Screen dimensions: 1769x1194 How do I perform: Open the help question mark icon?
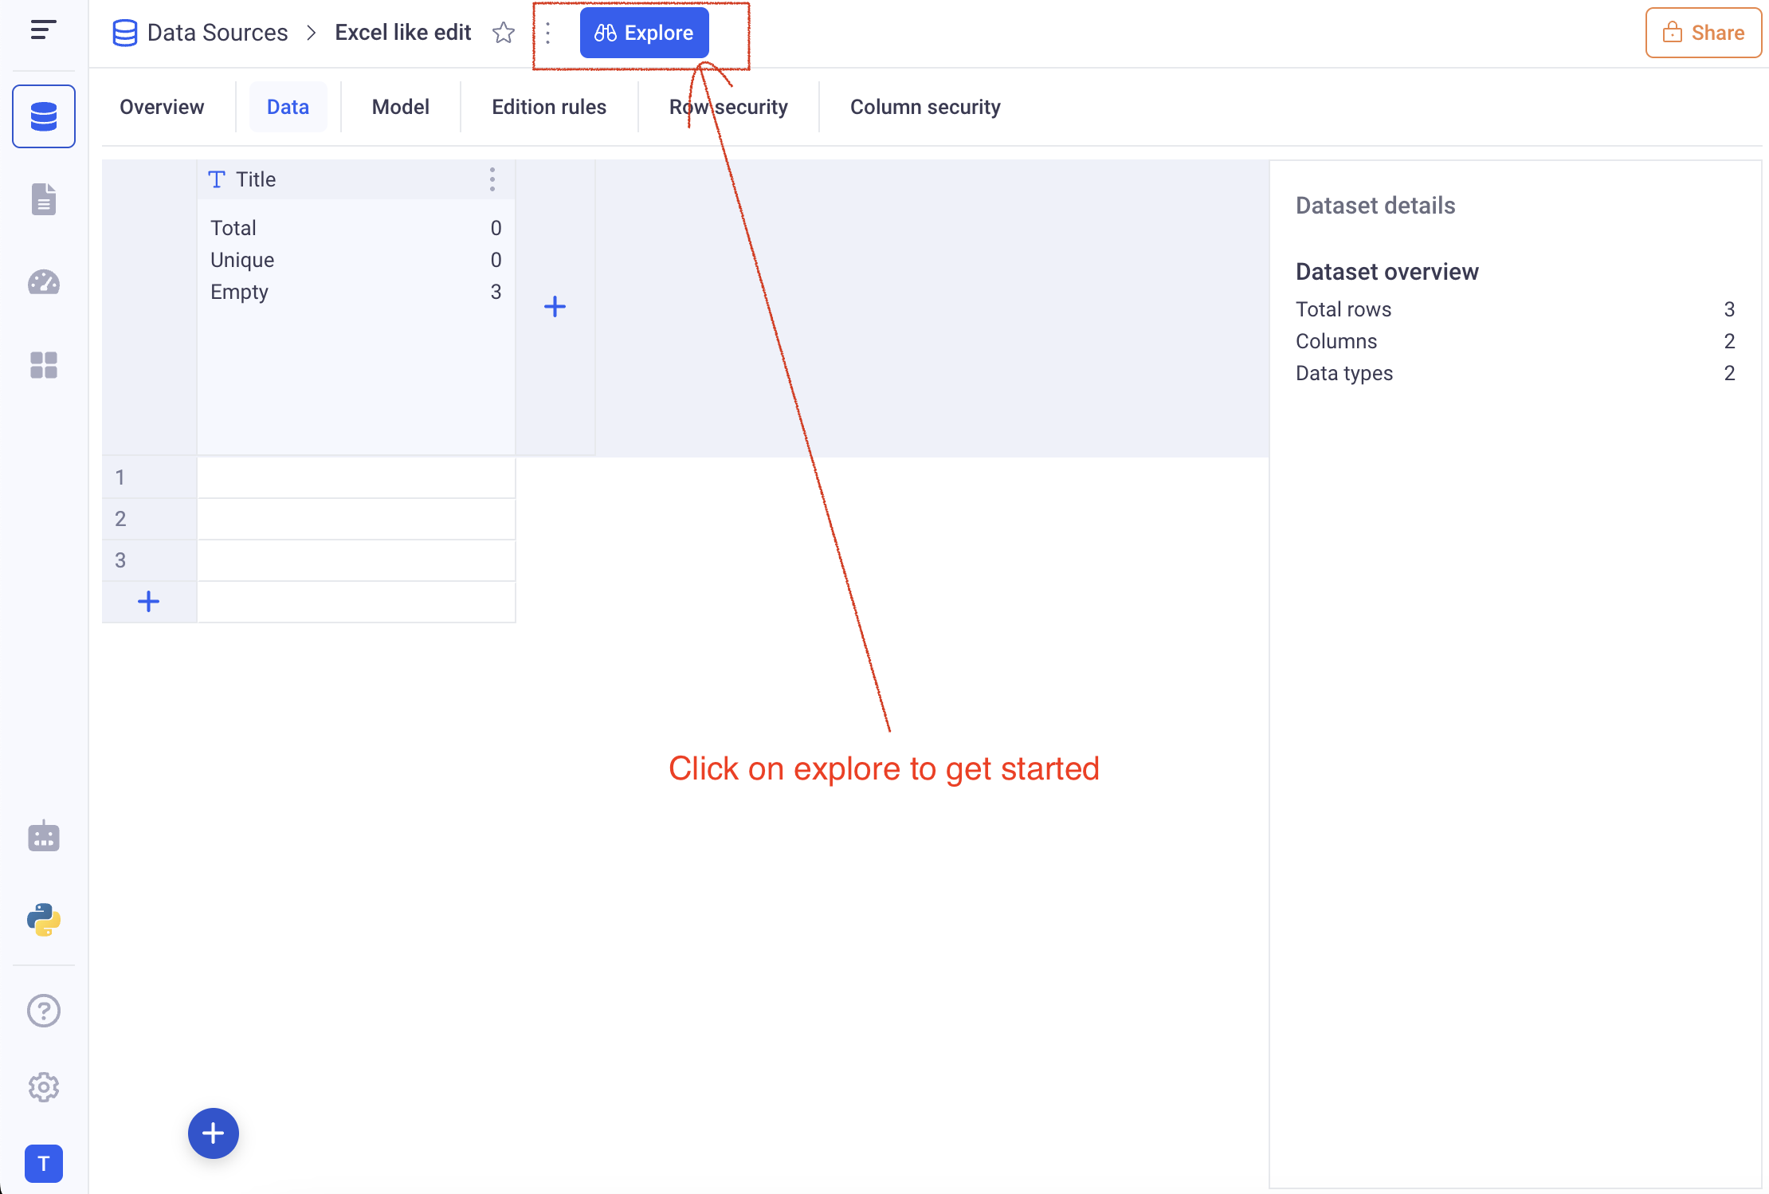pyautogui.click(x=44, y=1011)
